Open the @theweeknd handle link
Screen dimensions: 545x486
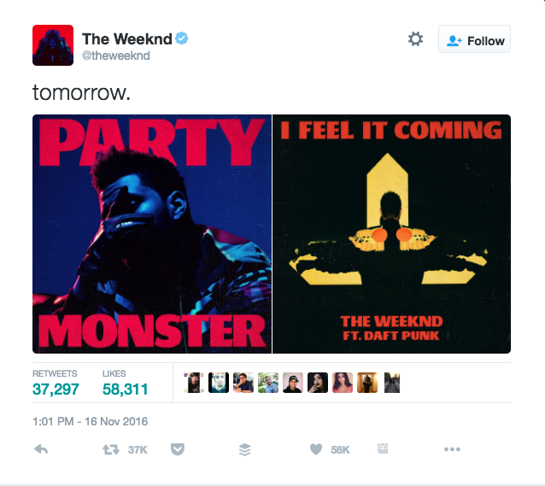click(x=115, y=56)
